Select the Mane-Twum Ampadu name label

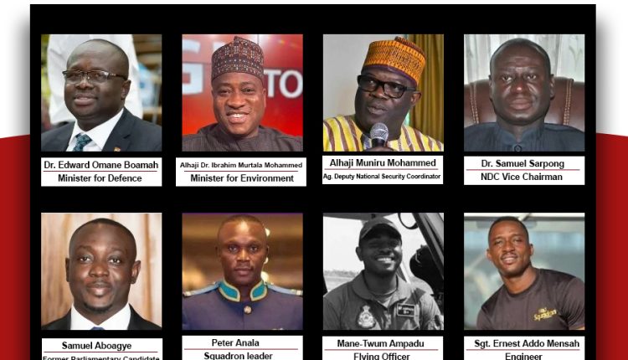point(380,343)
